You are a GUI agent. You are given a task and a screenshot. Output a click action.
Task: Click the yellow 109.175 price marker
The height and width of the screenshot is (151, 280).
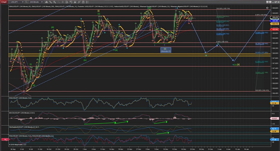tap(275, 24)
